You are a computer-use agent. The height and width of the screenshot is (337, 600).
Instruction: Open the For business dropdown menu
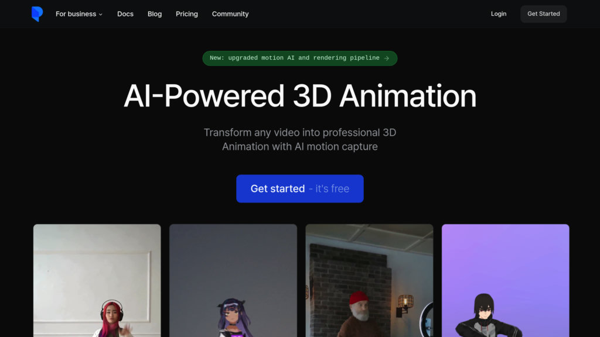[x=76, y=14]
